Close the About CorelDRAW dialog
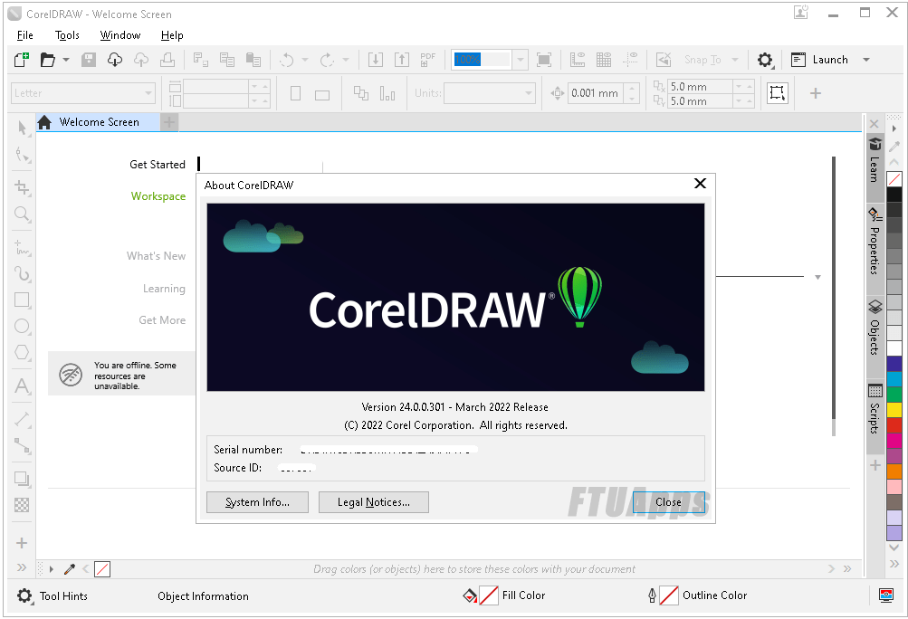908x619 pixels. tap(699, 184)
